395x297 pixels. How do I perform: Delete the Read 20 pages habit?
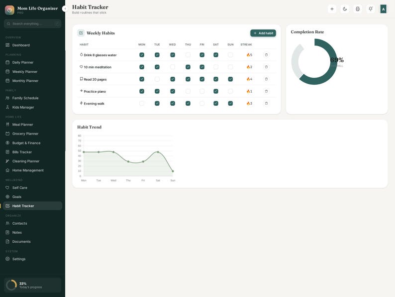[x=266, y=79]
